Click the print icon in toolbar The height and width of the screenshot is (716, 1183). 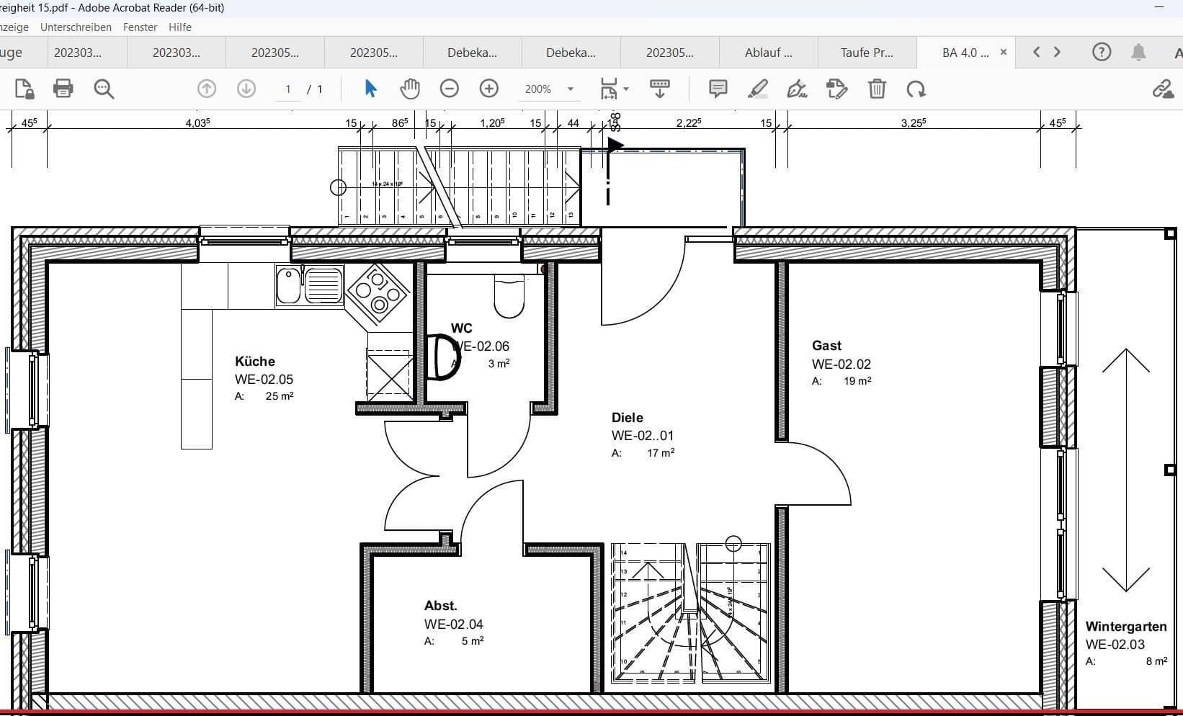[x=63, y=89]
